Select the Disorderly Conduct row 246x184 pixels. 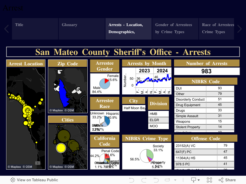pyautogui.click(x=204, y=99)
